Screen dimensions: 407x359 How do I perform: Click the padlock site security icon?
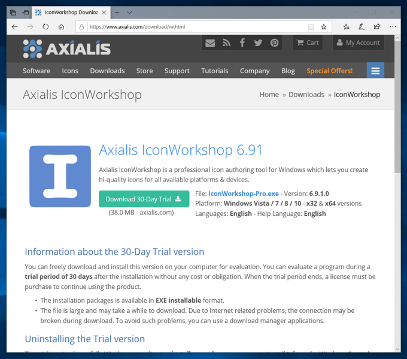tap(81, 27)
